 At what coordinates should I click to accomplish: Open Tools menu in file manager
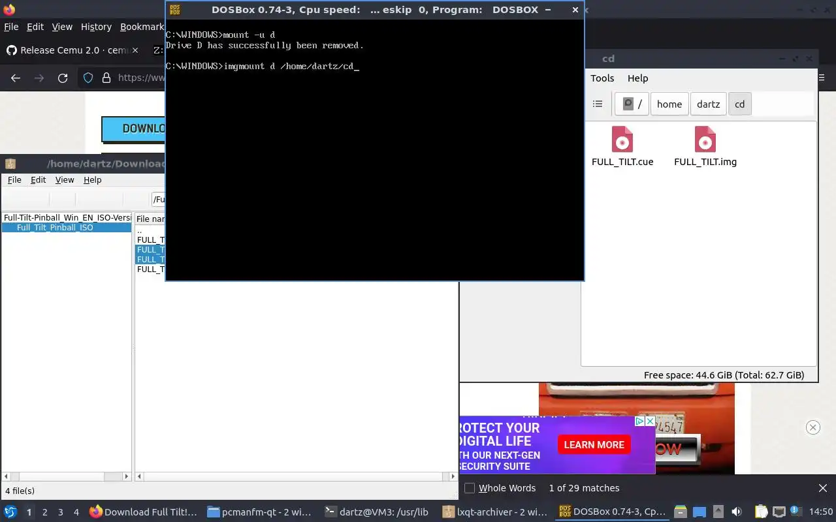click(602, 78)
